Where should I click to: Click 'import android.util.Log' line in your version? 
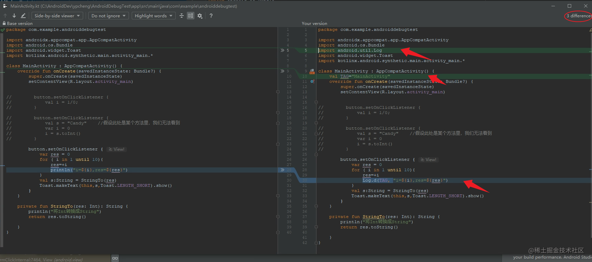pos(350,50)
